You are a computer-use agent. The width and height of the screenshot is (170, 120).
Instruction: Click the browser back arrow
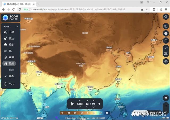point(3,10)
